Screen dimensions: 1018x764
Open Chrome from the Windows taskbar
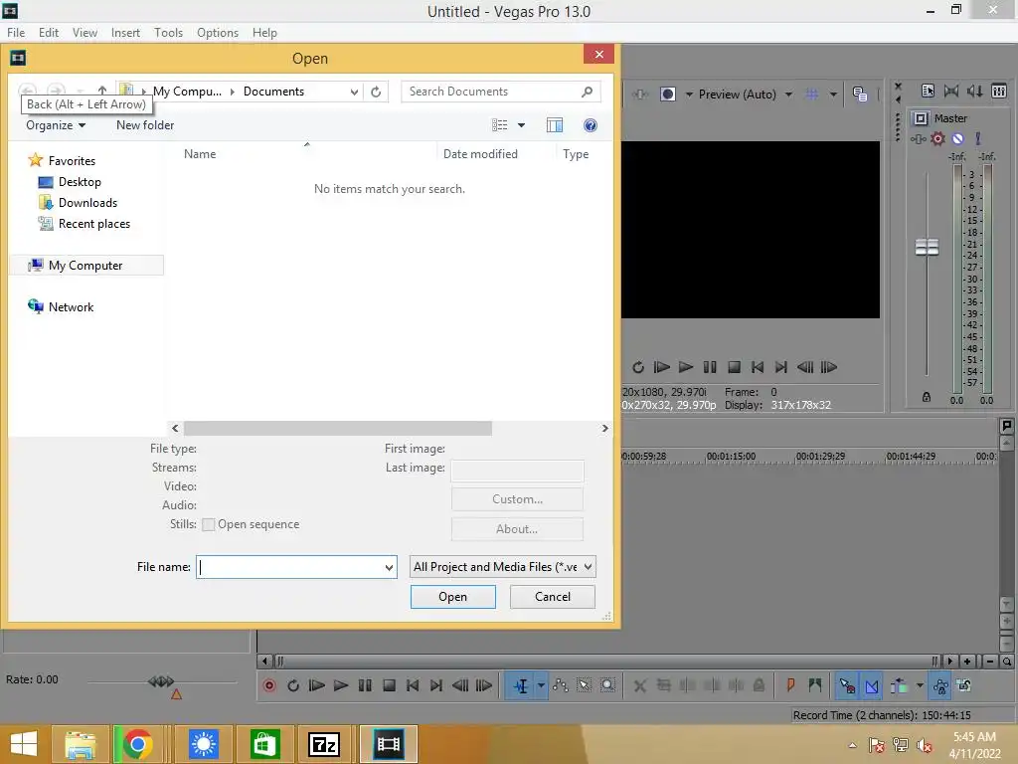click(x=137, y=744)
